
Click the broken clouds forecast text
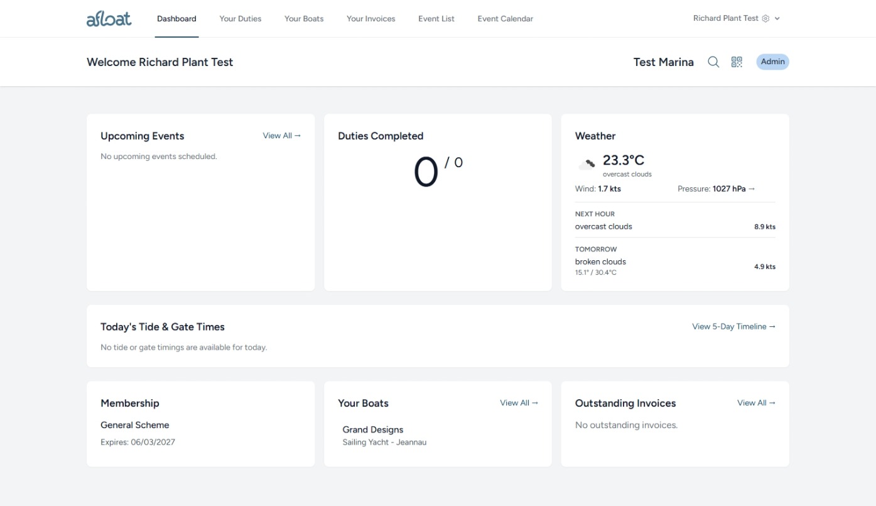[600, 262]
